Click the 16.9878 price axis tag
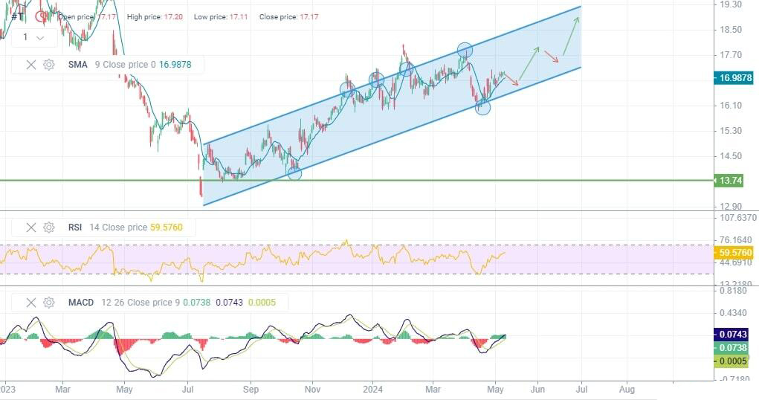This screenshot has height=400, width=759. pyautogui.click(x=734, y=78)
